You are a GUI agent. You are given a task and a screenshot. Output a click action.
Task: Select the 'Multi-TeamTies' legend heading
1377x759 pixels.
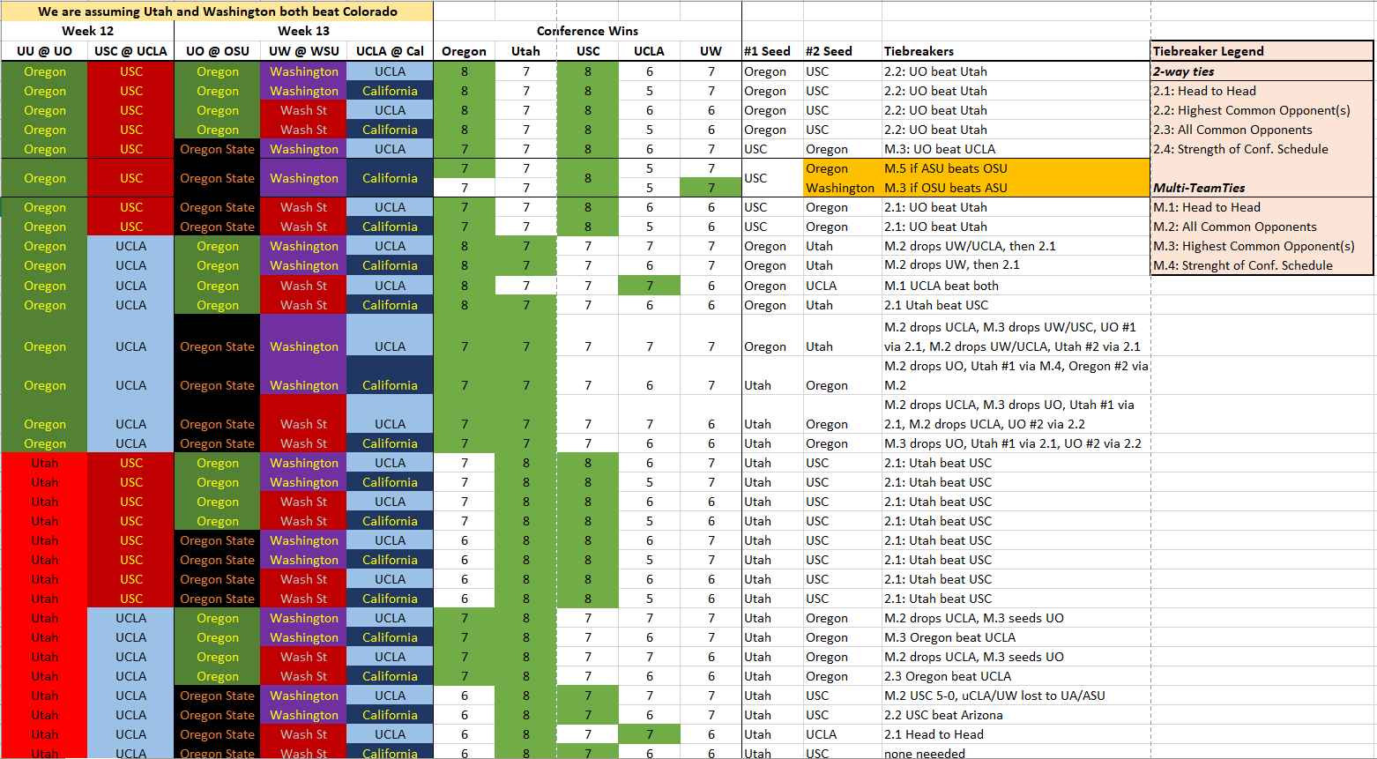tap(1262, 188)
